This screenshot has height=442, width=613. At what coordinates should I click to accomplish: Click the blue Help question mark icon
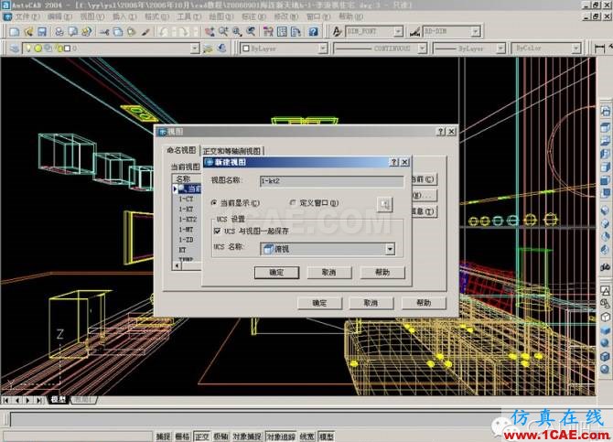click(313, 32)
